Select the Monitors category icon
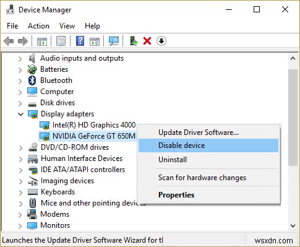 pyautogui.click(x=32, y=225)
